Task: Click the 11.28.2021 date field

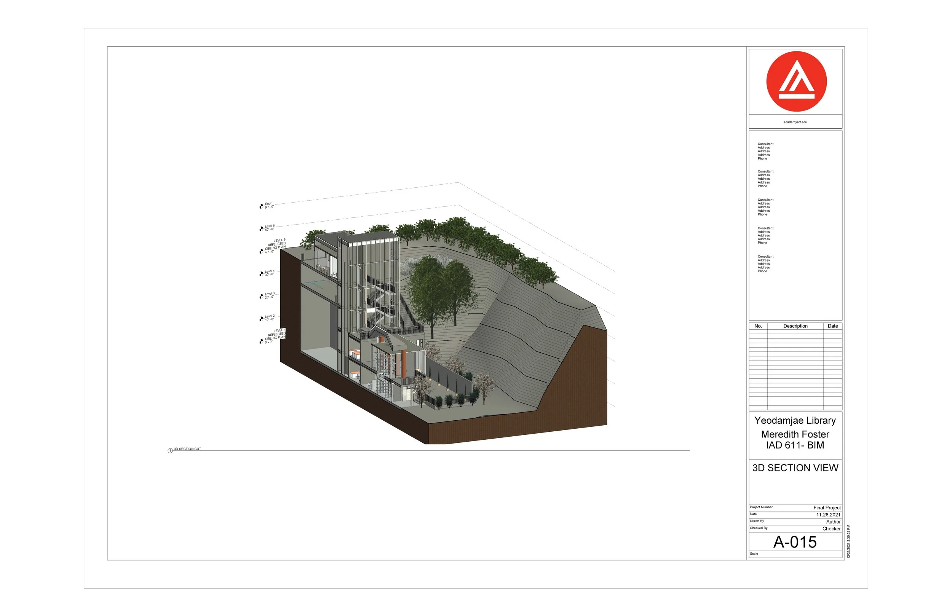Action: [828, 515]
